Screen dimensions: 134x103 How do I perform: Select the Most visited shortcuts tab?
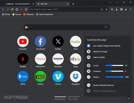click(74, 98)
